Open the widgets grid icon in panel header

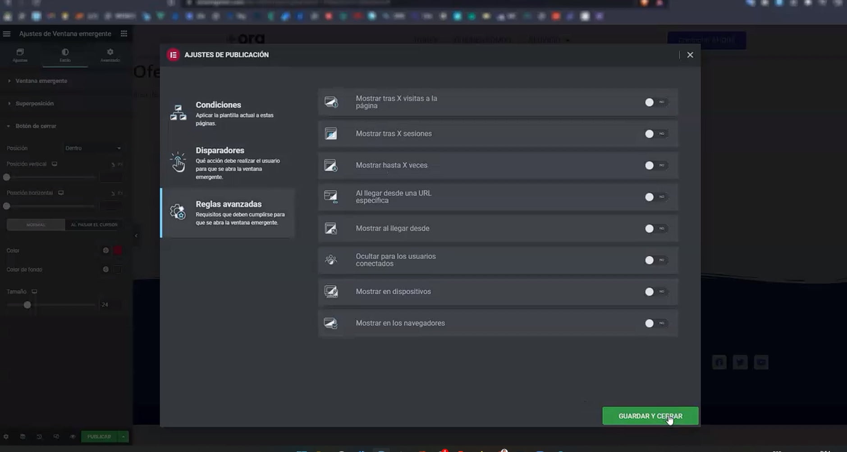(124, 34)
